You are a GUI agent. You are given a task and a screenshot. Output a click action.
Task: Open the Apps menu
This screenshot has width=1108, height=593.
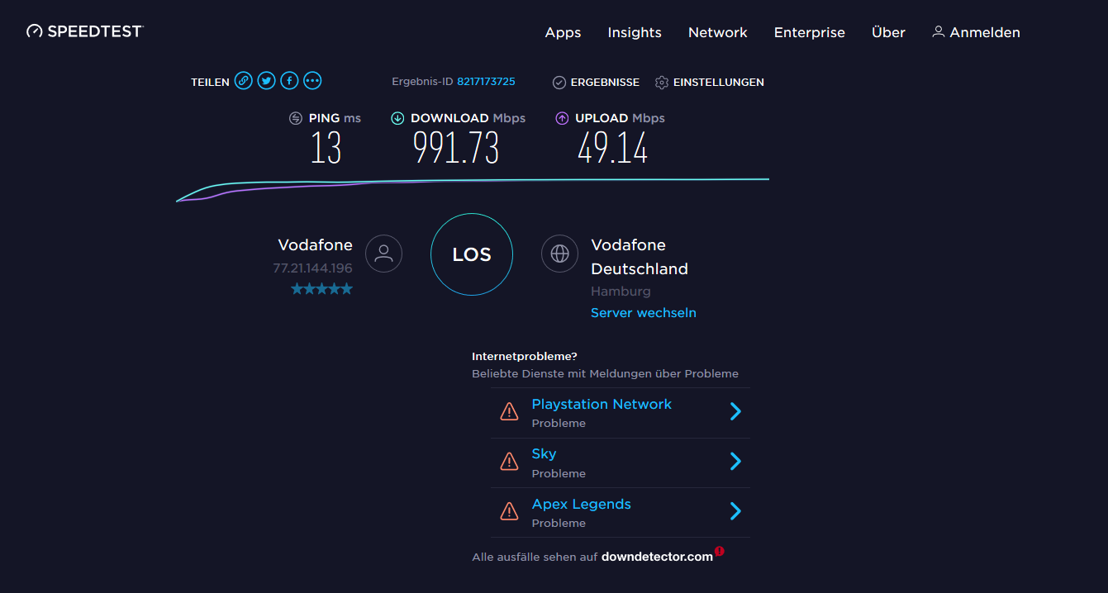pos(563,32)
